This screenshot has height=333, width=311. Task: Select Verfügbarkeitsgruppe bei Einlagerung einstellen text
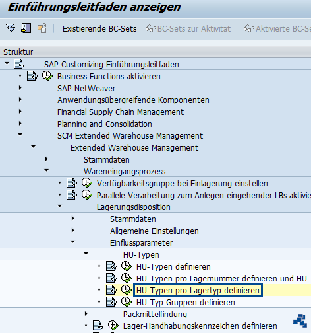[183, 184]
